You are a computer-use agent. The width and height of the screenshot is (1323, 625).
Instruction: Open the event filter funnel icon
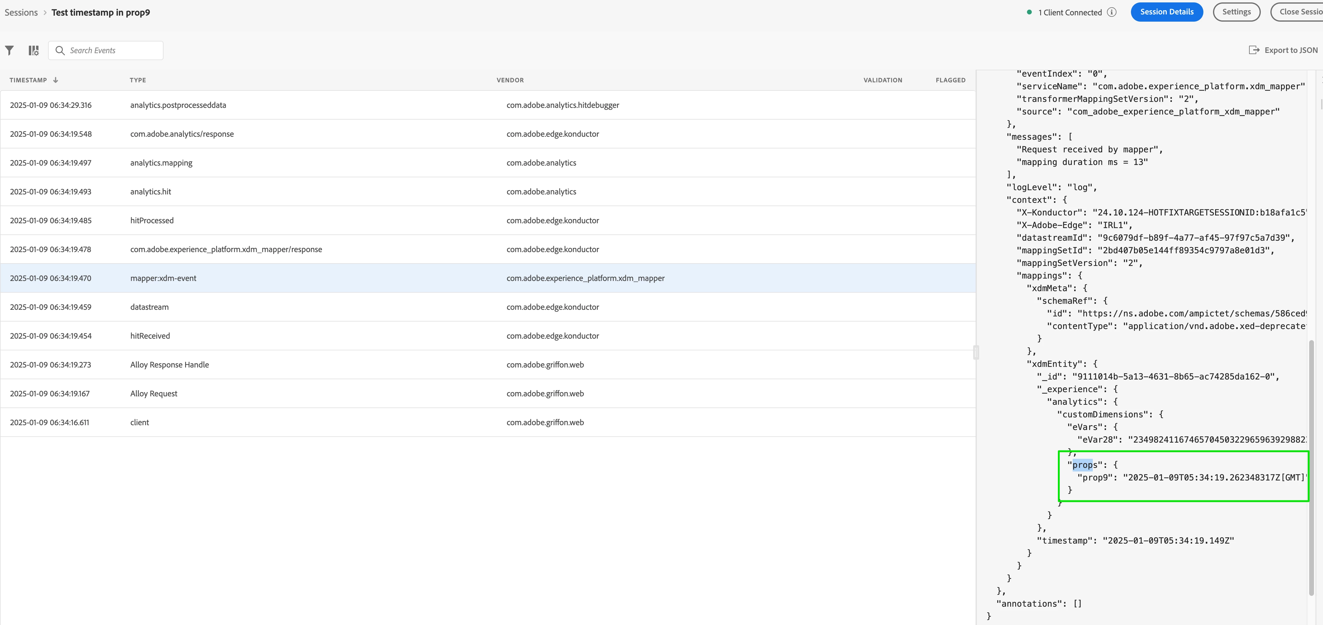tap(9, 50)
